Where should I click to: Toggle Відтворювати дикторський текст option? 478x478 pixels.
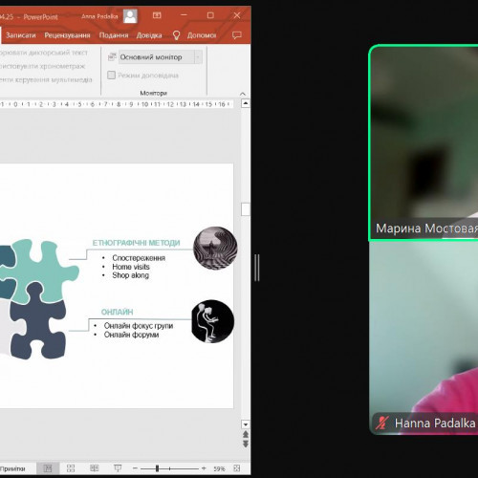tap(44, 53)
